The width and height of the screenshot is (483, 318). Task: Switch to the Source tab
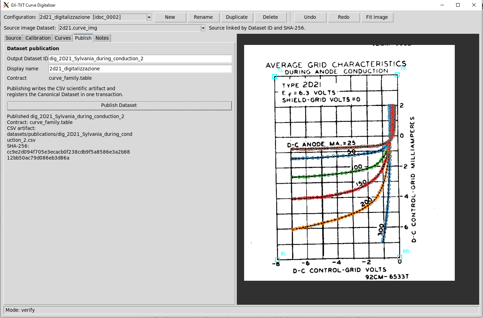[13, 38]
